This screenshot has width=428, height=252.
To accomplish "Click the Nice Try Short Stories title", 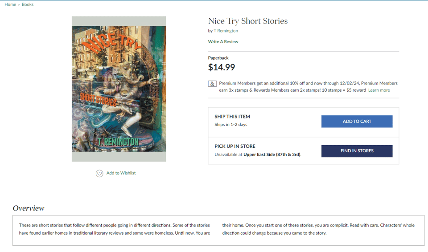I will [247, 21].
